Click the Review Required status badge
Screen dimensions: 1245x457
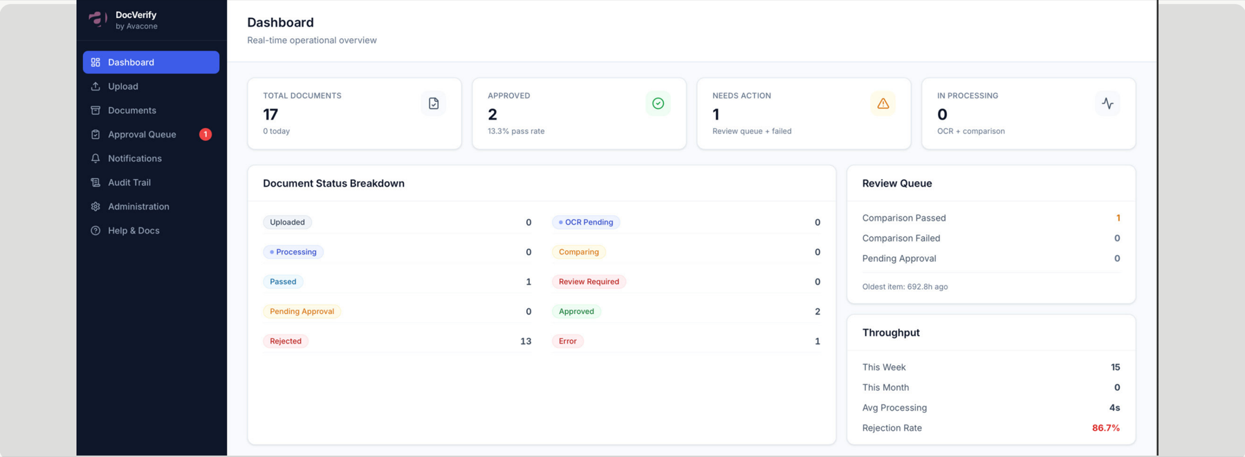589,281
